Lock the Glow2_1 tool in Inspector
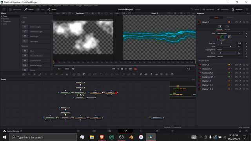 pyautogui.click(x=244, y=22)
